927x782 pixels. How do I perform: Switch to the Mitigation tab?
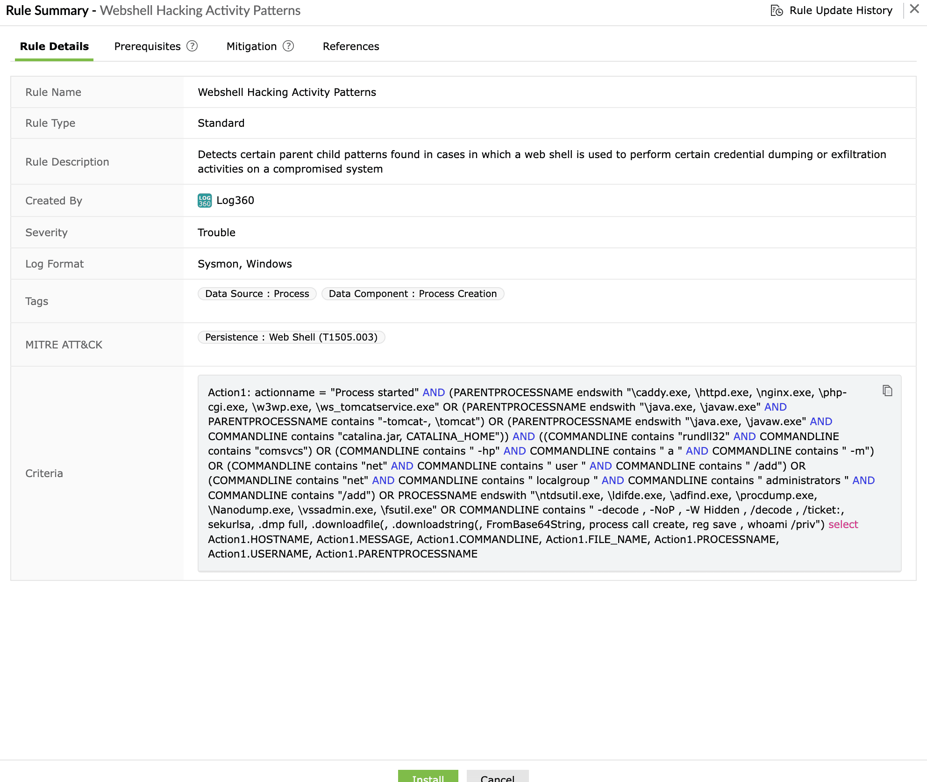251,46
